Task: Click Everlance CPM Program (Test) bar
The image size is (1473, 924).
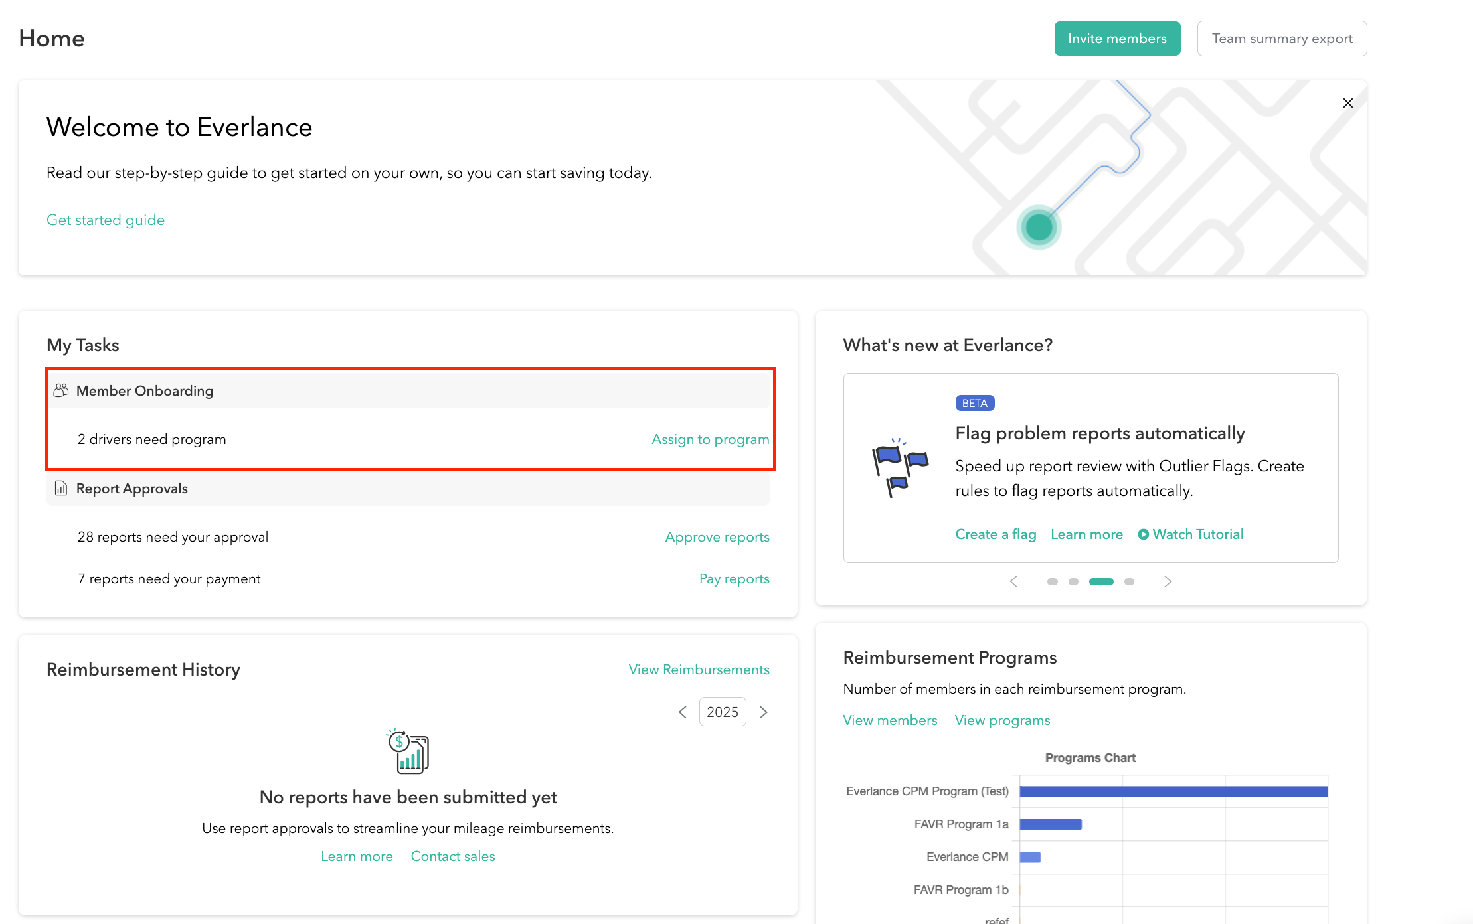Action: [x=1173, y=791]
